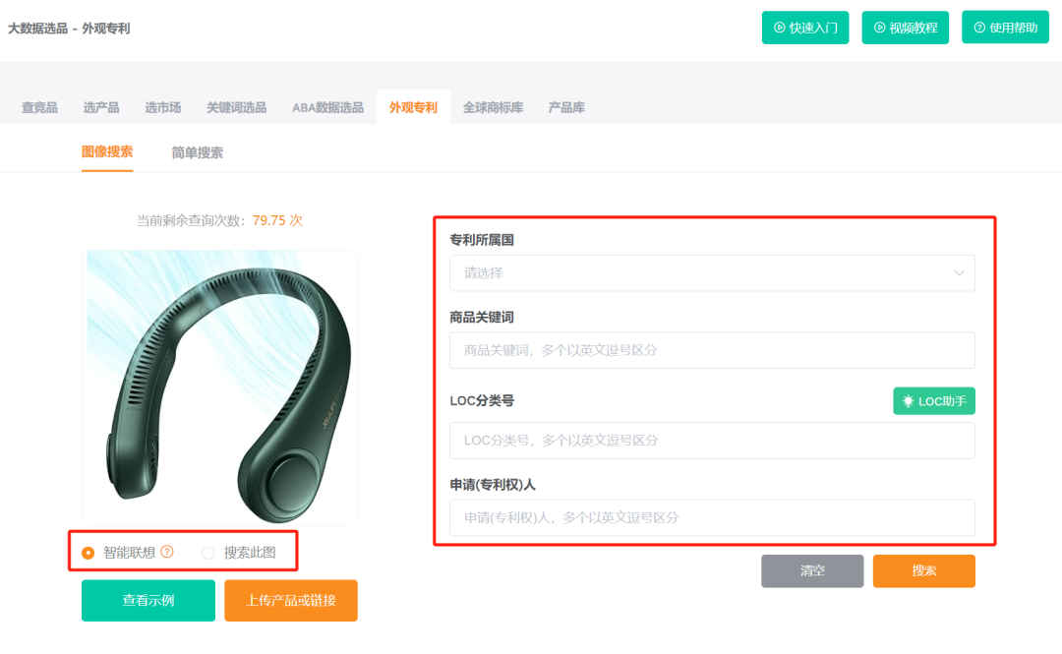
Task: Select the 智能联想 radio option
Action: (88, 553)
